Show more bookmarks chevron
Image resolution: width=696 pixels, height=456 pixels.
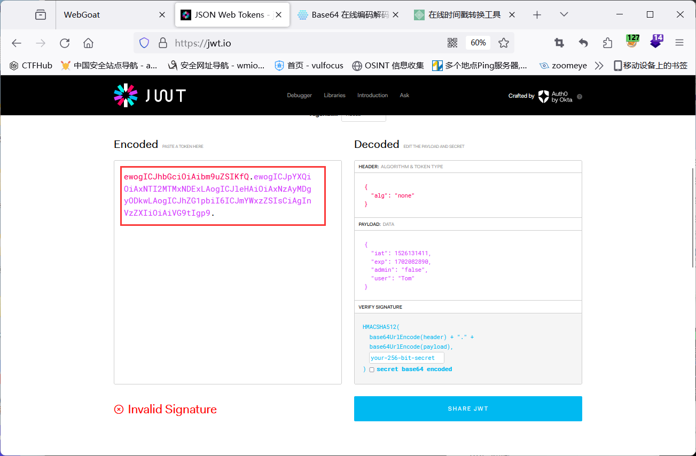click(599, 66)
